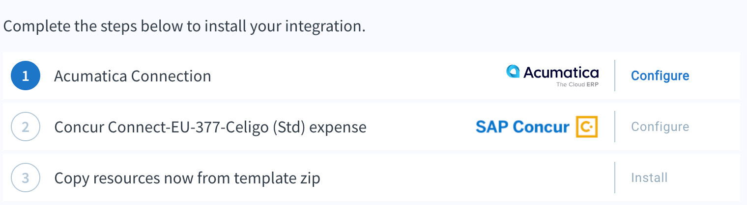Select the Concur Connect-EU-377-Celigo expense label
This screenshot has height=205, width=747.
(210, 127)
